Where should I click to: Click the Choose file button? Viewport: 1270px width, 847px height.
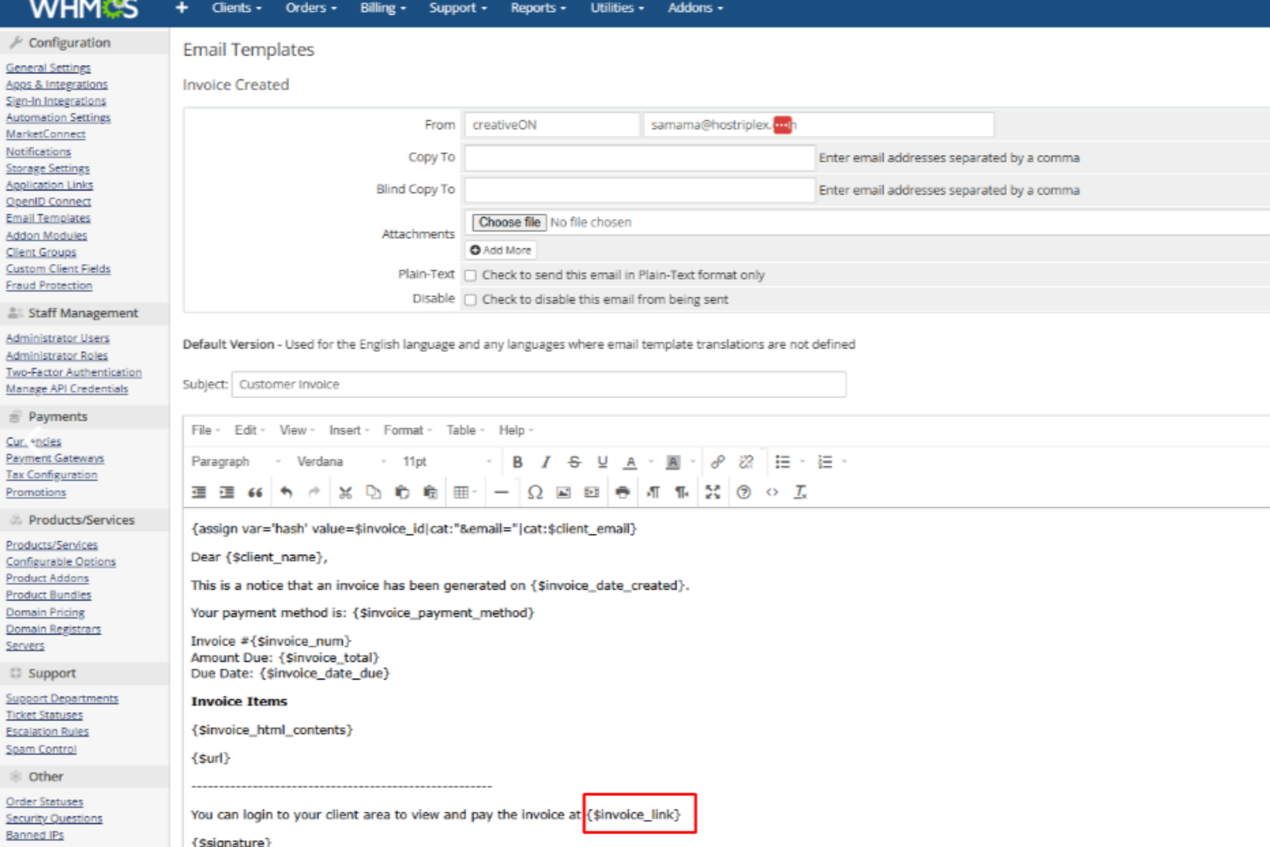click(x=509, y=222)
